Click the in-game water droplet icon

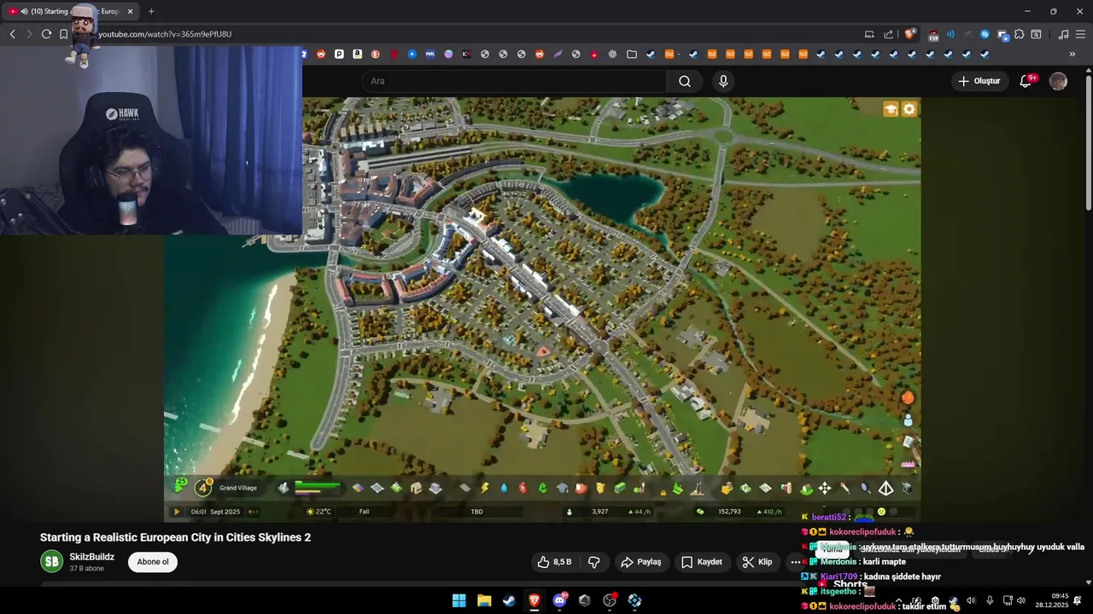click(504, 488)
